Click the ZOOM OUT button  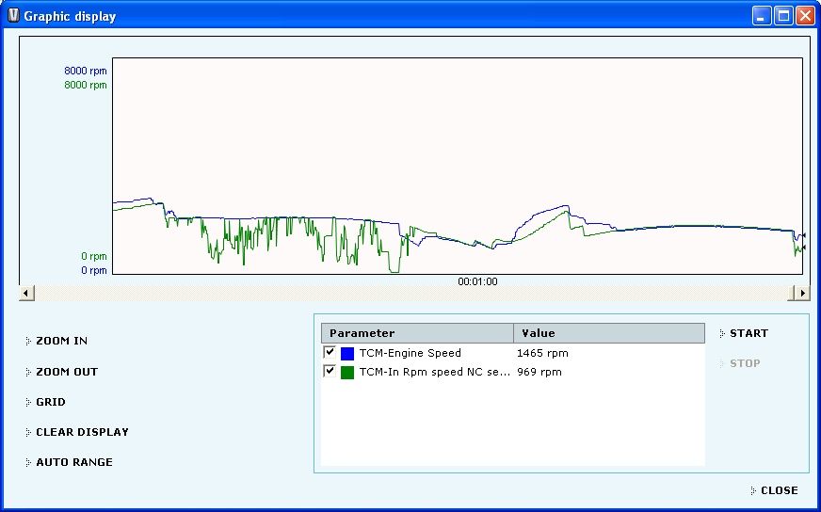point(66,372)
